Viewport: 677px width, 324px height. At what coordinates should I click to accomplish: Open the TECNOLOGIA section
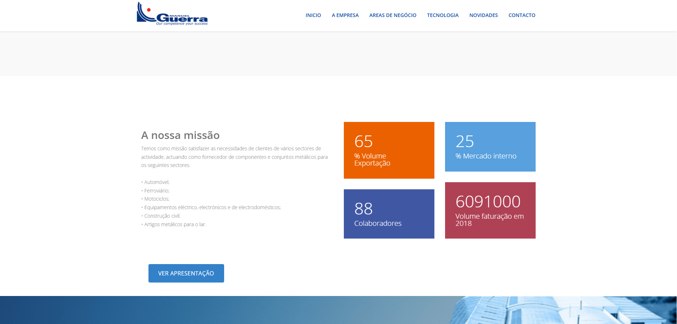click(443, 15)
